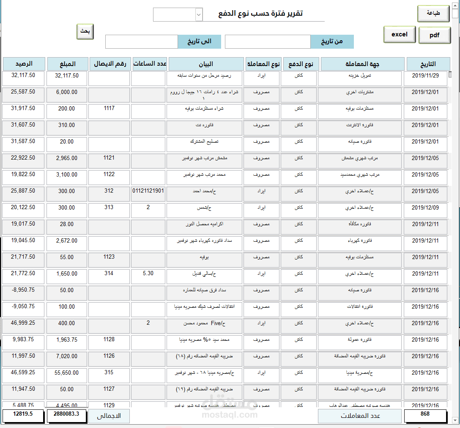Select the amount cell 2,672.00
This screenshot has height=428, width=460.
point(67,243)
